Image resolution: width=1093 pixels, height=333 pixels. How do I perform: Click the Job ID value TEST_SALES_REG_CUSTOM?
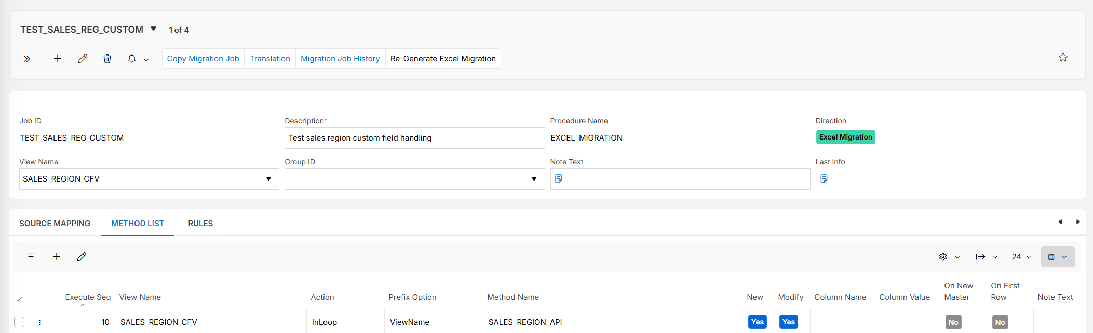coord(72,138)
